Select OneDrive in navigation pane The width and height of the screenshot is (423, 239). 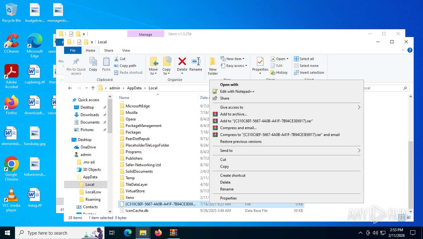pos(88,147)
